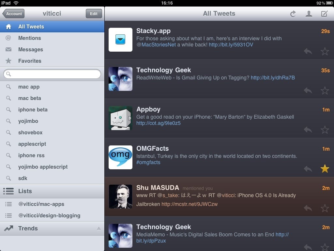
Task: Tap the OMGFacts username
Action: 153,148
